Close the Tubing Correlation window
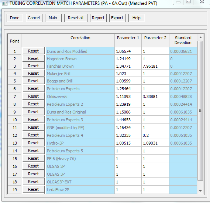Viewport: 210px width, 203px height. pyautogui.click(x=202, y=2)
